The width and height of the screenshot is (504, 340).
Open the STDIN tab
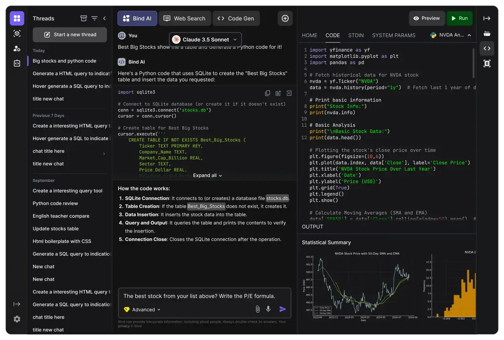point(356,35)
